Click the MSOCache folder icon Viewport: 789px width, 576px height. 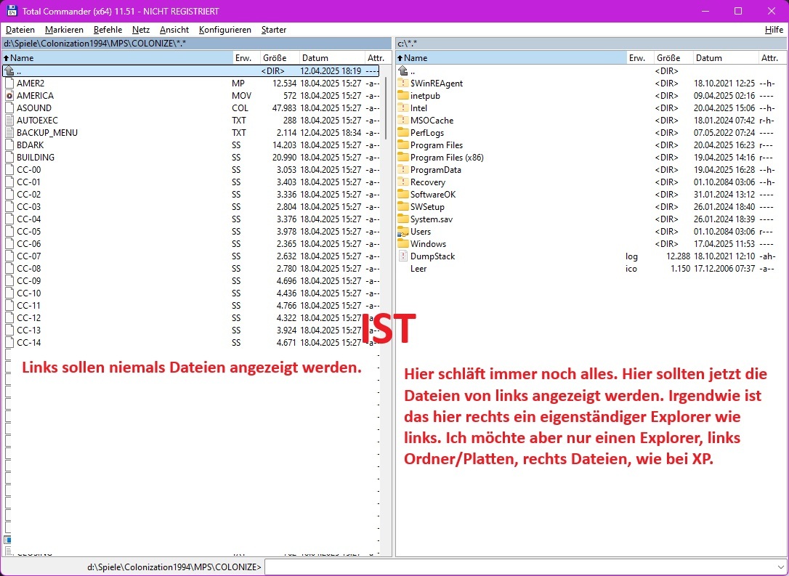coord(403,121)
